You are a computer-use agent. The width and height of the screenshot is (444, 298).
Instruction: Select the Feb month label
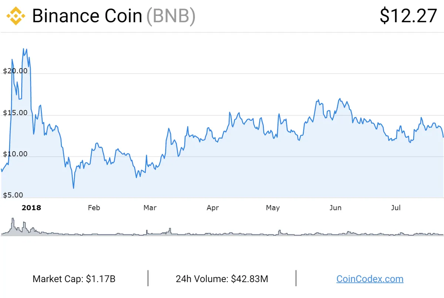coord(94,208)
